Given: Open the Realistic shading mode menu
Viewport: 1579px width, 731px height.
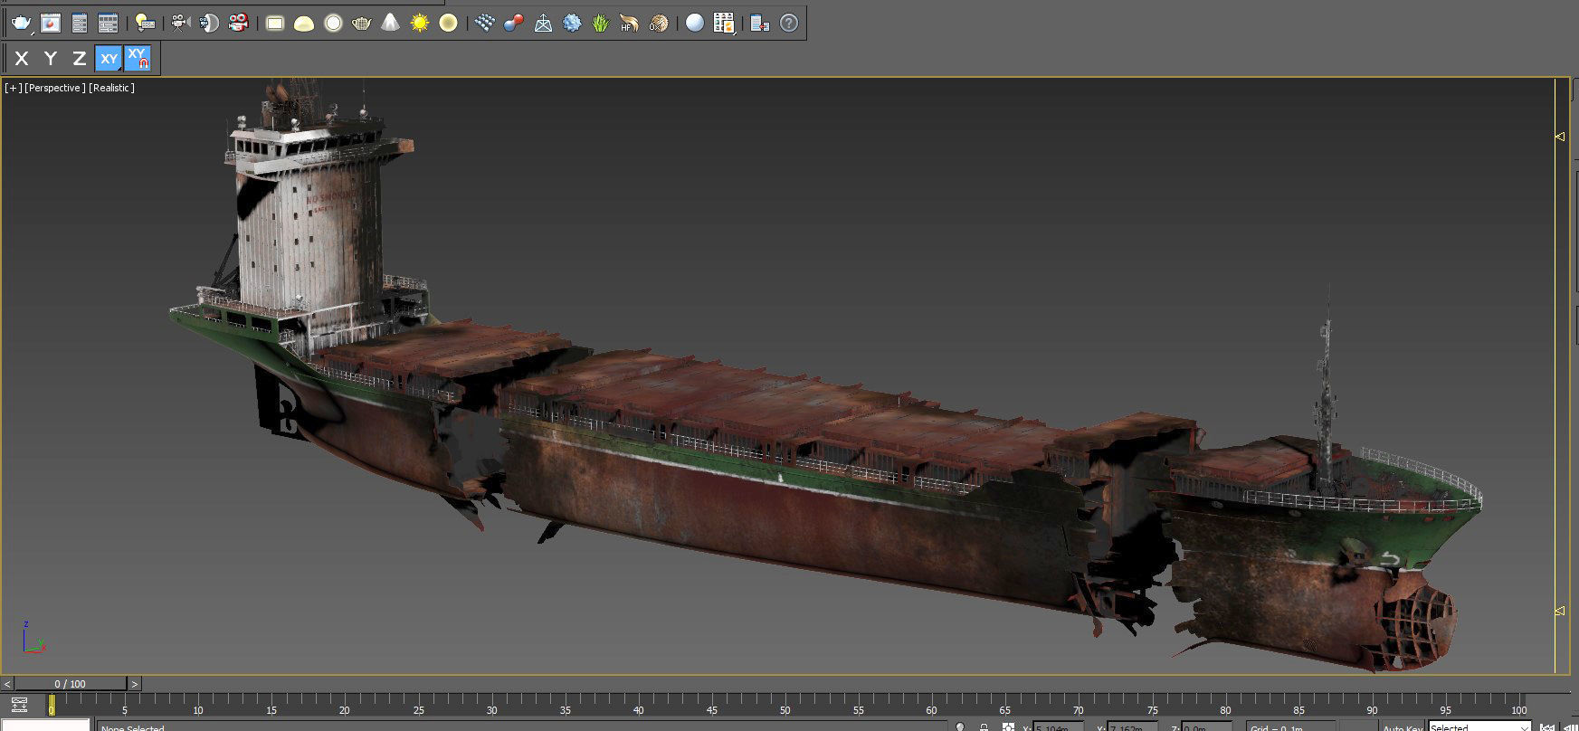Looking at the screenshot, I should pyautogui.click(x=112, y=88).
